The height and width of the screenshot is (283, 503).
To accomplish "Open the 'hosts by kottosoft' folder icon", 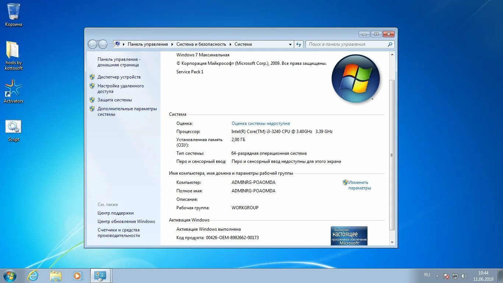I will click(x=14, y=55).
